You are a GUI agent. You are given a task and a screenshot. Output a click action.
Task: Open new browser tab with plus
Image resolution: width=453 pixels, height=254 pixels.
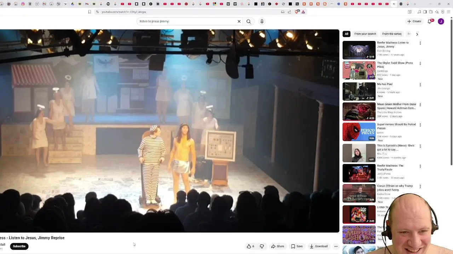(x=415, y=4)
